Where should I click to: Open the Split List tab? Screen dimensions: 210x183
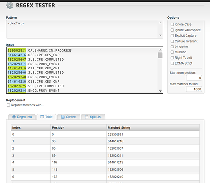pos(93,117)
